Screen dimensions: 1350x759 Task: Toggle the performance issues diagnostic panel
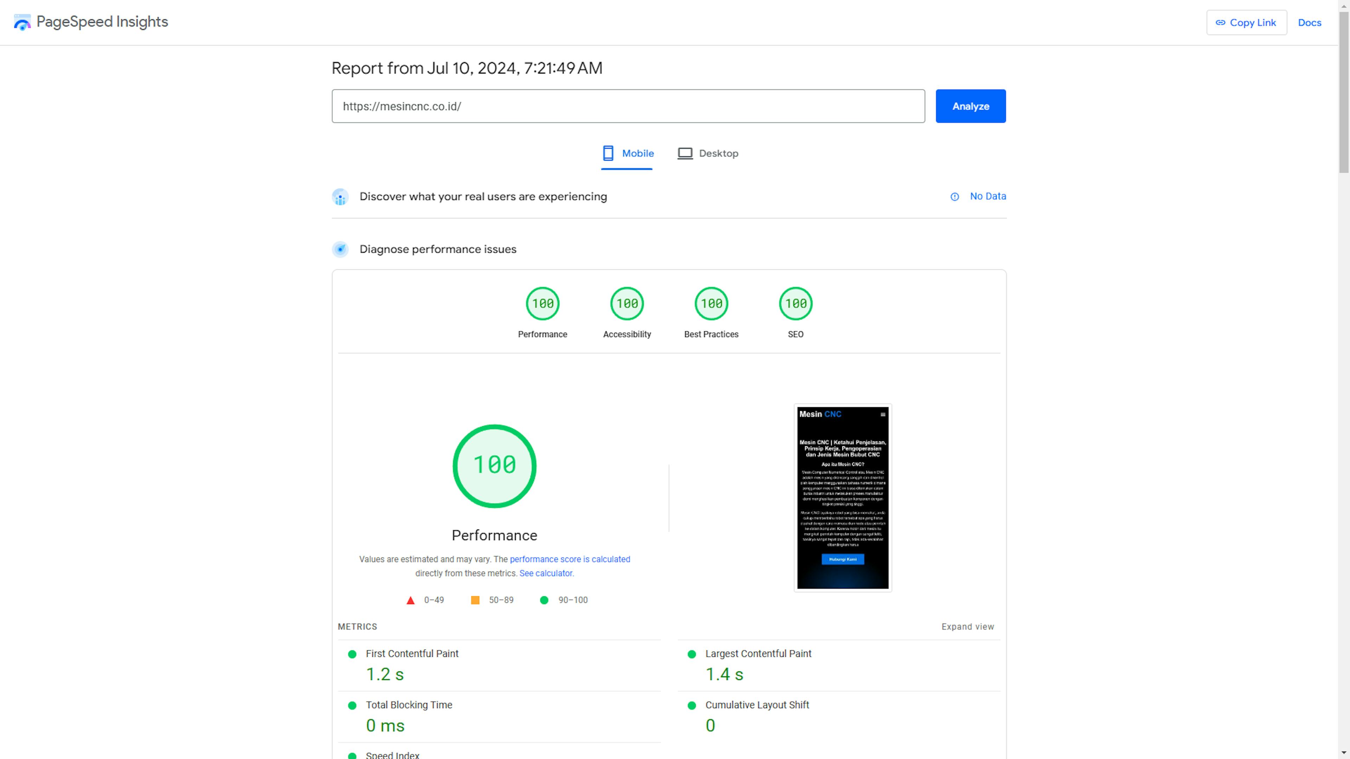[x=436, y=248]
